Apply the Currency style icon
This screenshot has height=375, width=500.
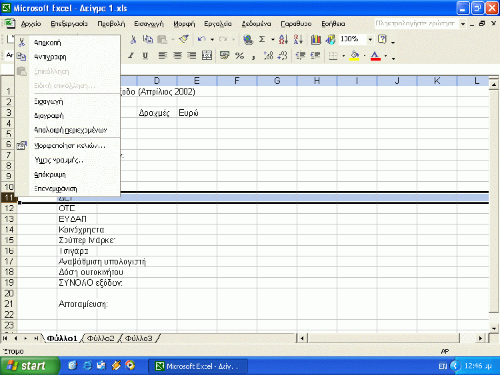225,56
